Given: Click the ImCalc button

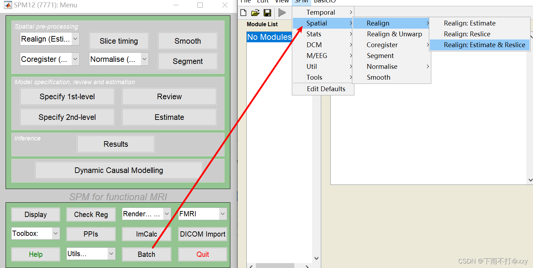Looking at the screenshot, I should point(146,234).
